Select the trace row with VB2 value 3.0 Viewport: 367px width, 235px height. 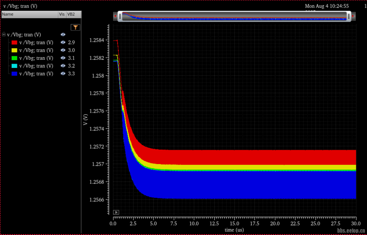pyautogui.click(x=41, y=50)
